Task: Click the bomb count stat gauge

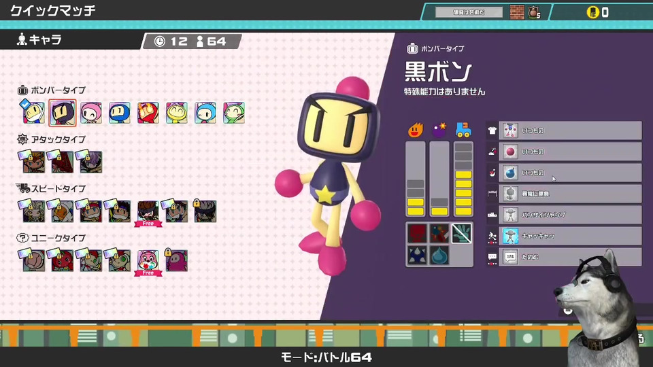Action: click(x=439, y=179)
